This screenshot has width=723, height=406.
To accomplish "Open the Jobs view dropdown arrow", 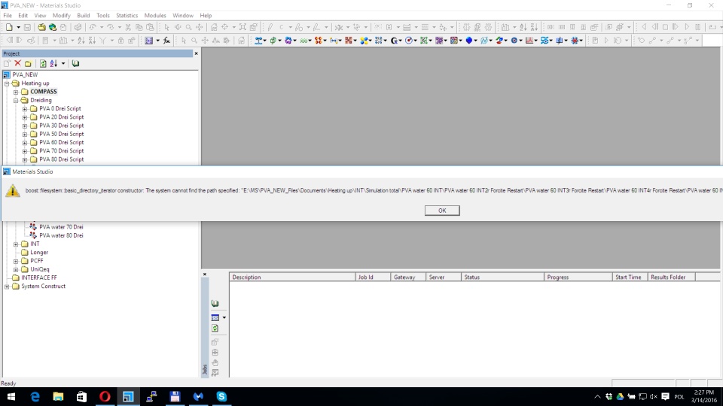I will (x=224, y=317).
